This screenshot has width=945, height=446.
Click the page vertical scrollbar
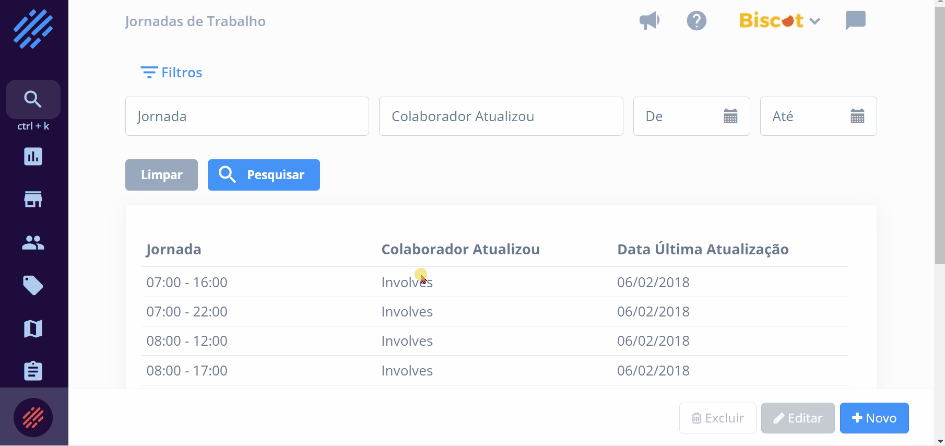tap(939, 136)
